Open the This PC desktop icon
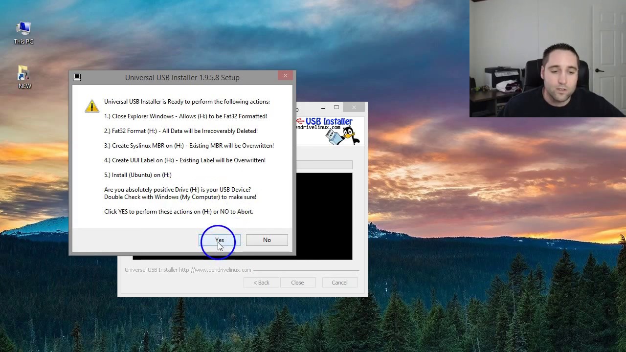The height and width of the screenshot is (352, 626). [23, 33]
